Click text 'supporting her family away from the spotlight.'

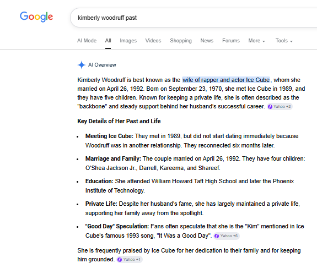click(x=144, y=213)
